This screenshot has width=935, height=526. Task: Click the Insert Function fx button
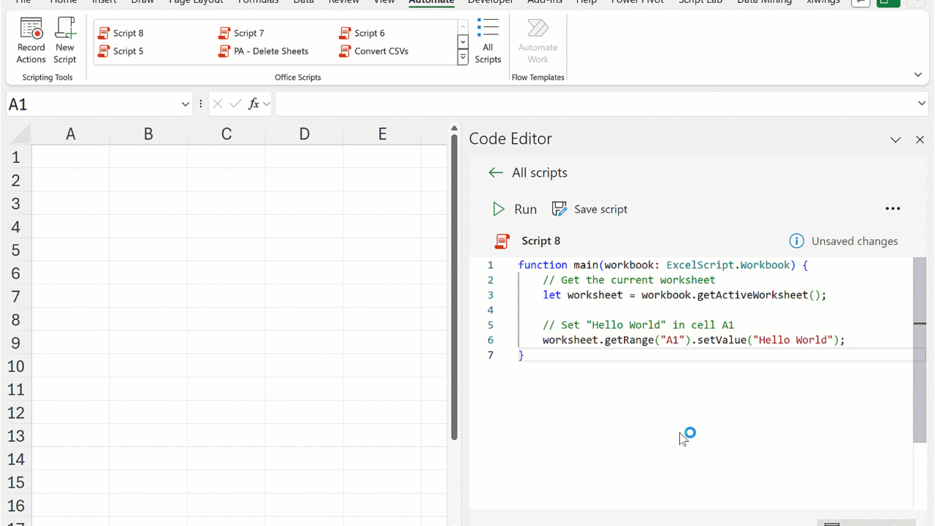[253, 104]
